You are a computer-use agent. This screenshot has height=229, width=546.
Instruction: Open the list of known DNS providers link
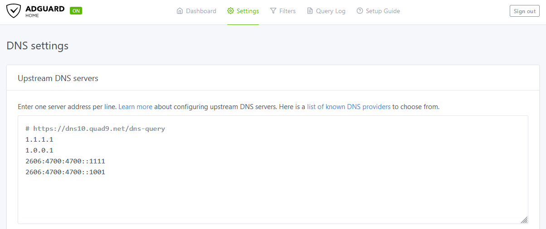pyautogui.click(x=349, y=107)
